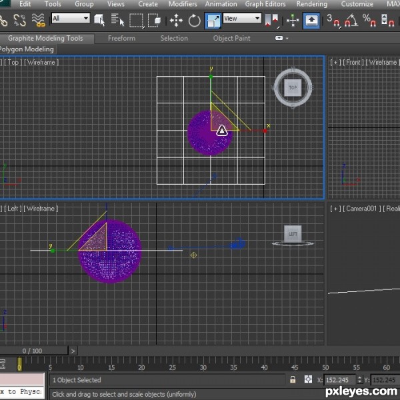The image size is (400, 400).
Task: Click the X coordinate spinner arrows
Action: point(359,380)
